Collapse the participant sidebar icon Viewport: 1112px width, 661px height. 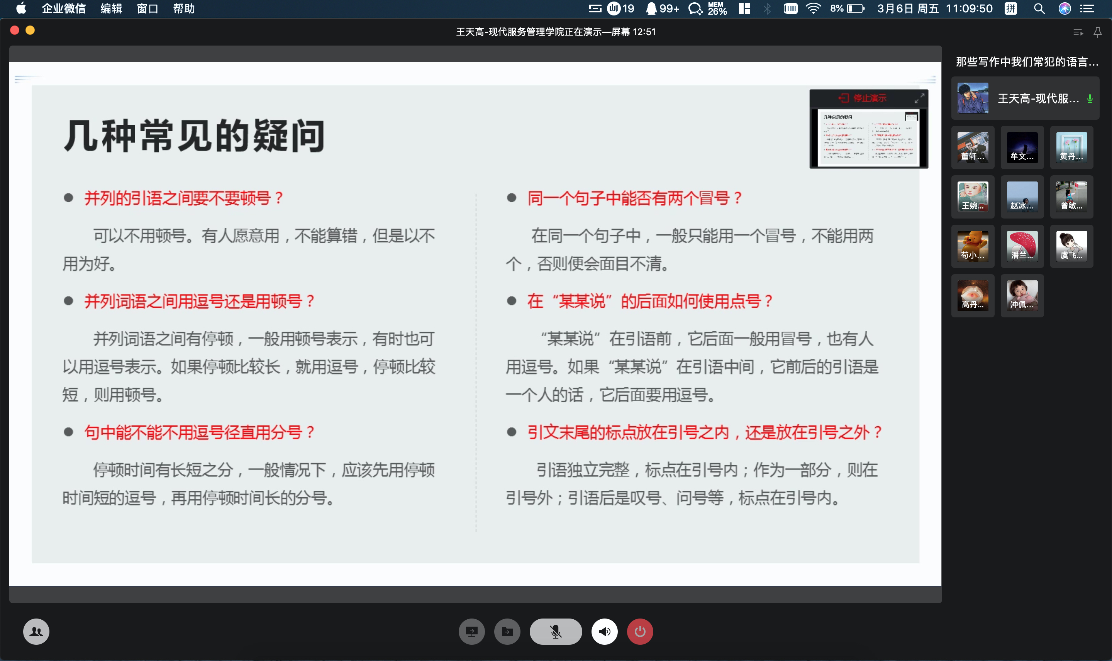click(1078, 32)
